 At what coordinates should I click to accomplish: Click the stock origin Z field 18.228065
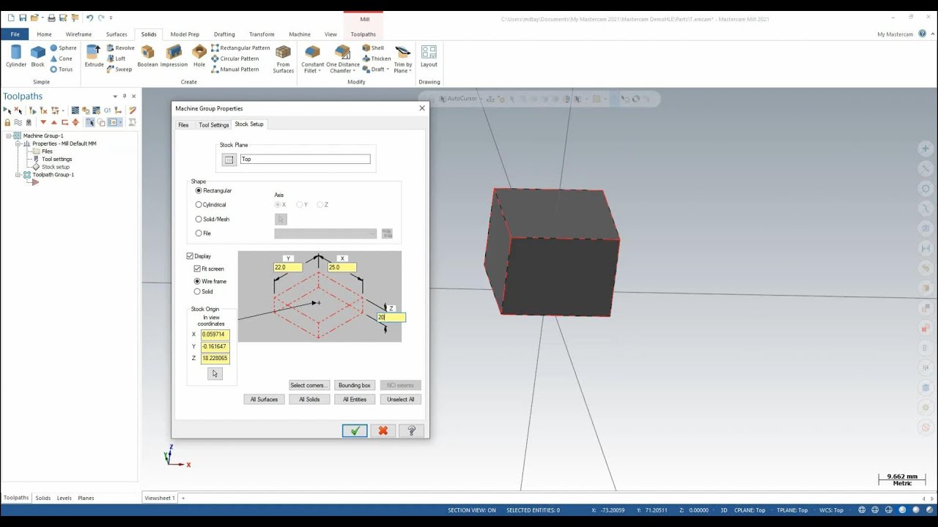(215, 359)
